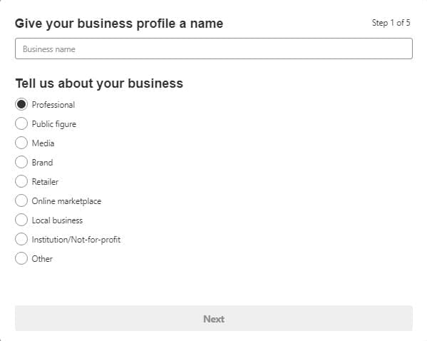Select the Professional radio button
The height and width of the screenshot is (341, 427).
21,104
